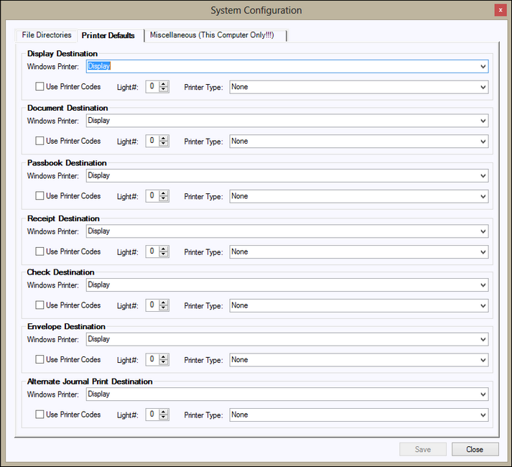Increase Light# value for Display Destination
This screenshot has width=512, height=467.
pyautogui.click(x=164, y=84)
